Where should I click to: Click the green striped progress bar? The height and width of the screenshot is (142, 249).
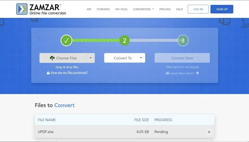tap(96, 40)
